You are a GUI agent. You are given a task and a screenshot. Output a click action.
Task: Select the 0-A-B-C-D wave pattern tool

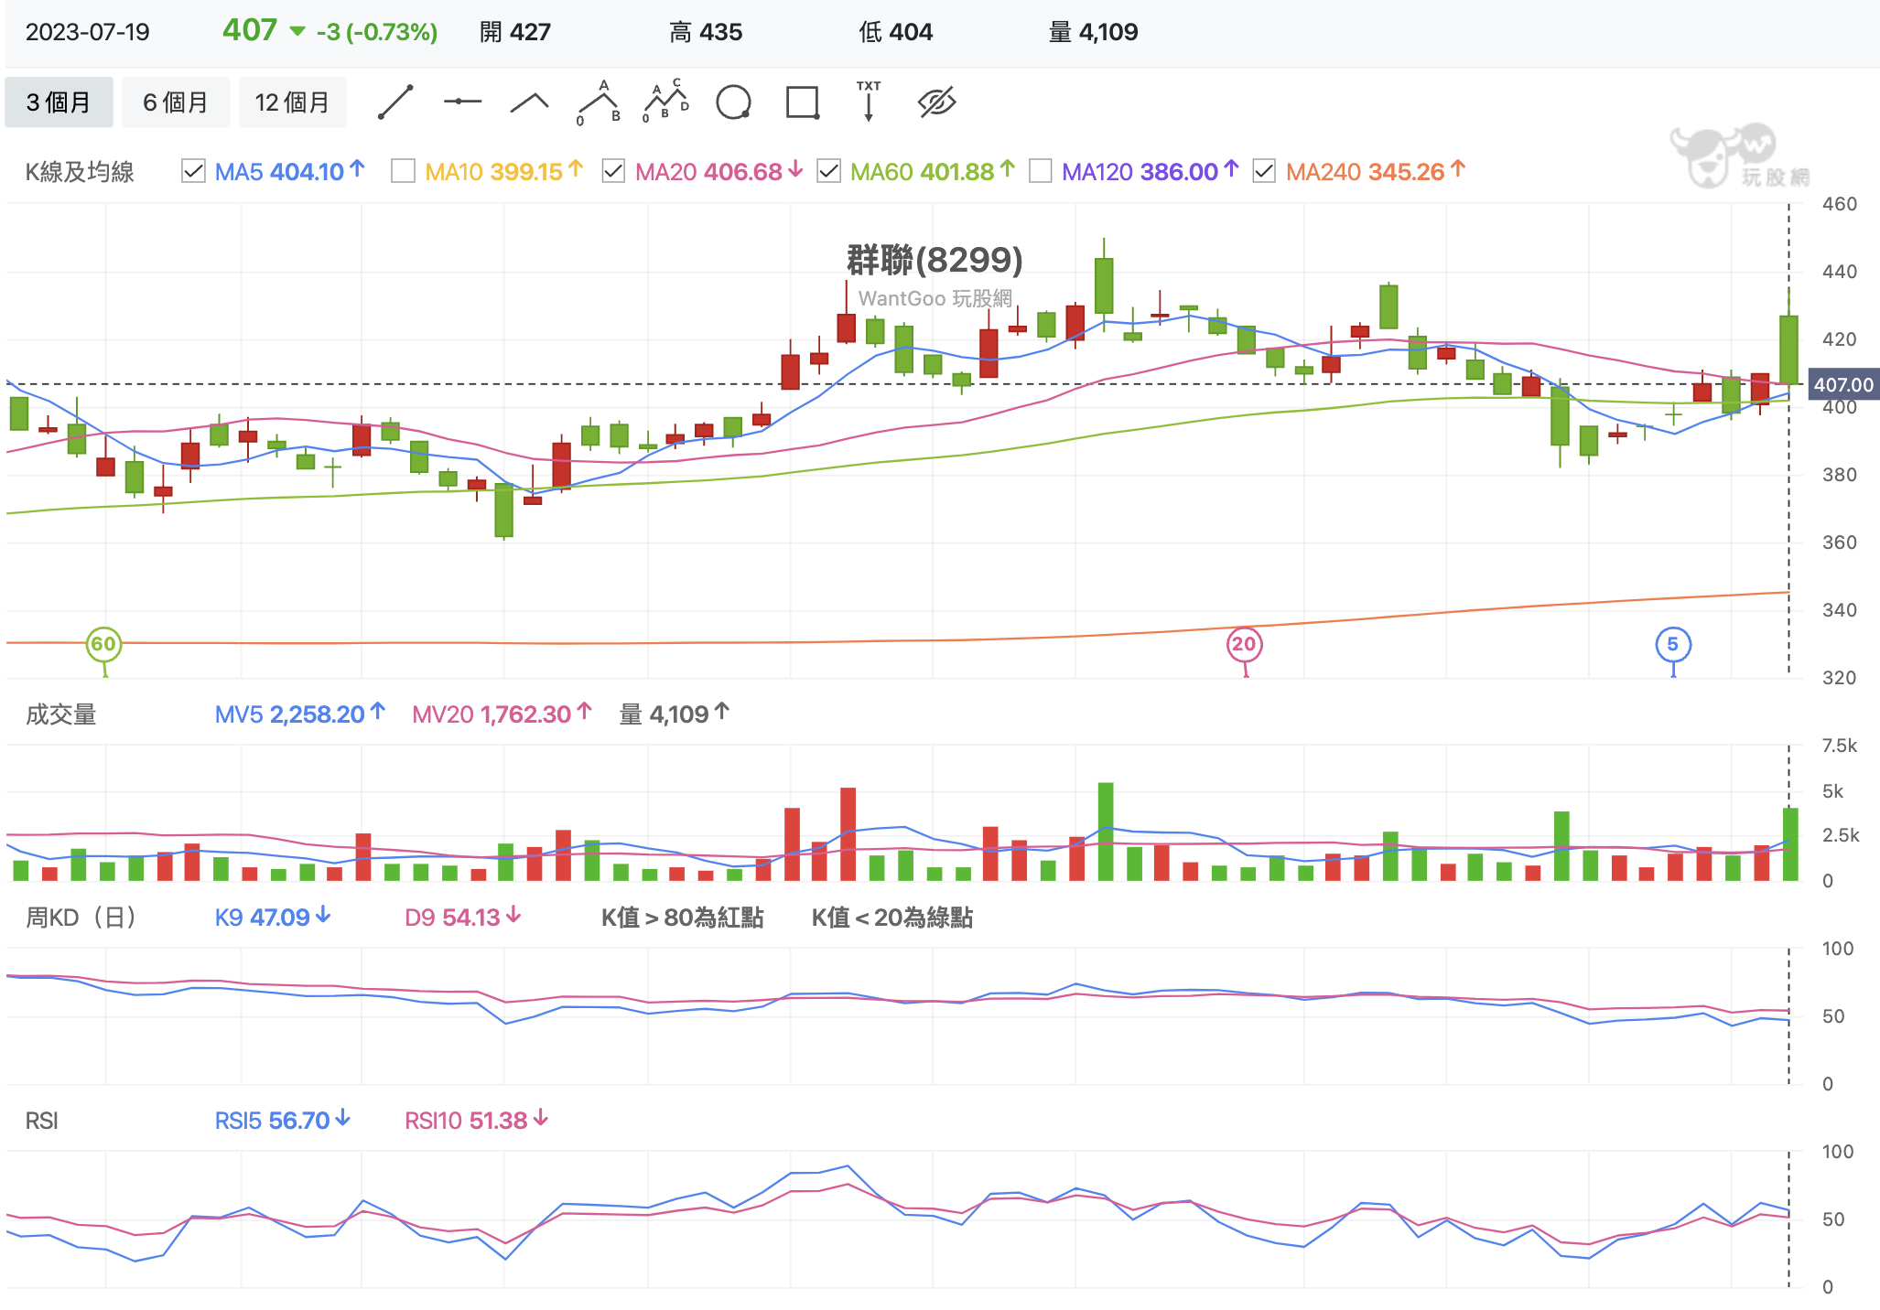(666, 102)
